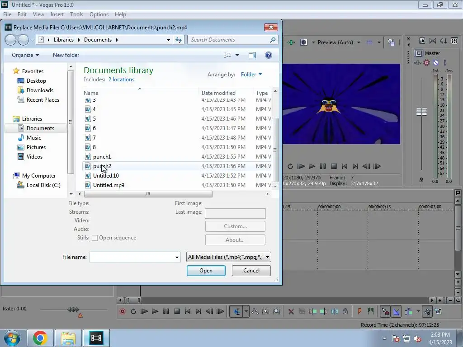Viewport: 463px width, 347px height.
Task: Open the Insert menu
Action: coord(57,14)
